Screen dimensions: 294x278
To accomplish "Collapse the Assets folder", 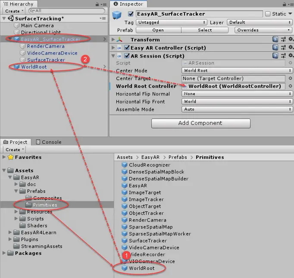I will pos(4,170).
